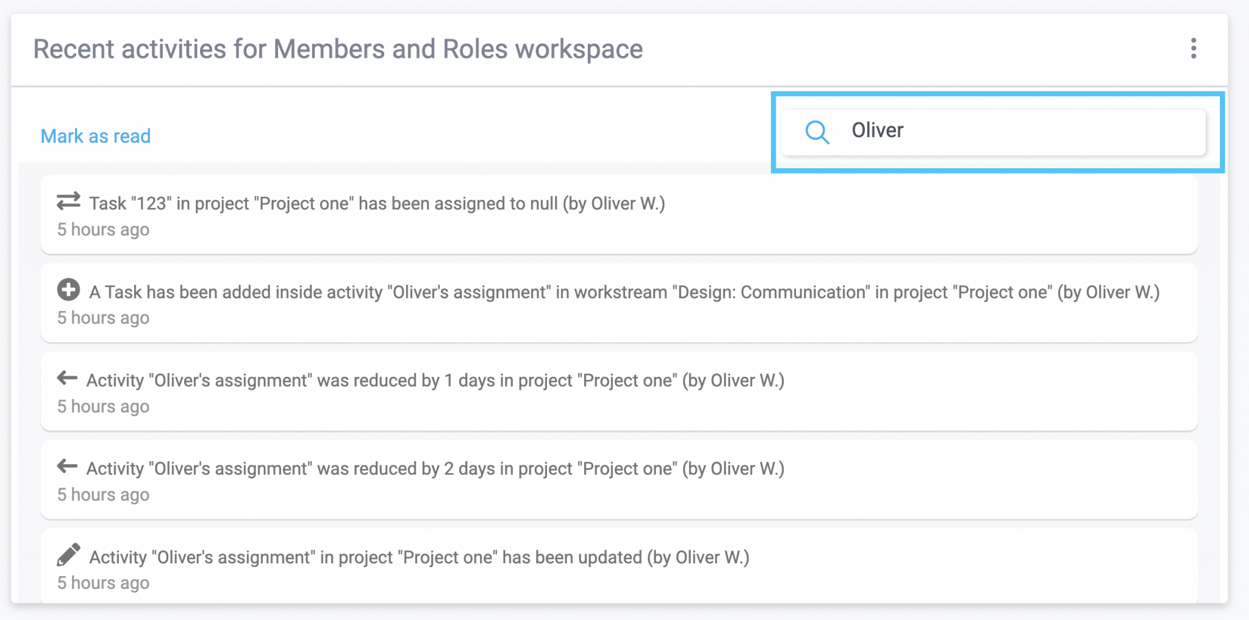The width and height of the screenshot is (1249, 620).
Task: Click 5 hours ago under Task "123" entry
Action: 103,230
